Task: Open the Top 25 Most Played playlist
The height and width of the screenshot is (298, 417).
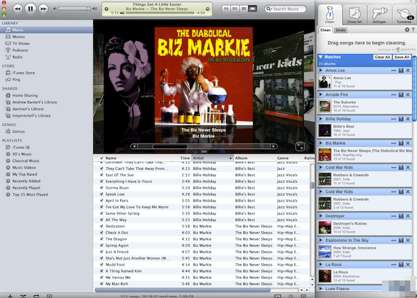Action: (x=30, y=195)
